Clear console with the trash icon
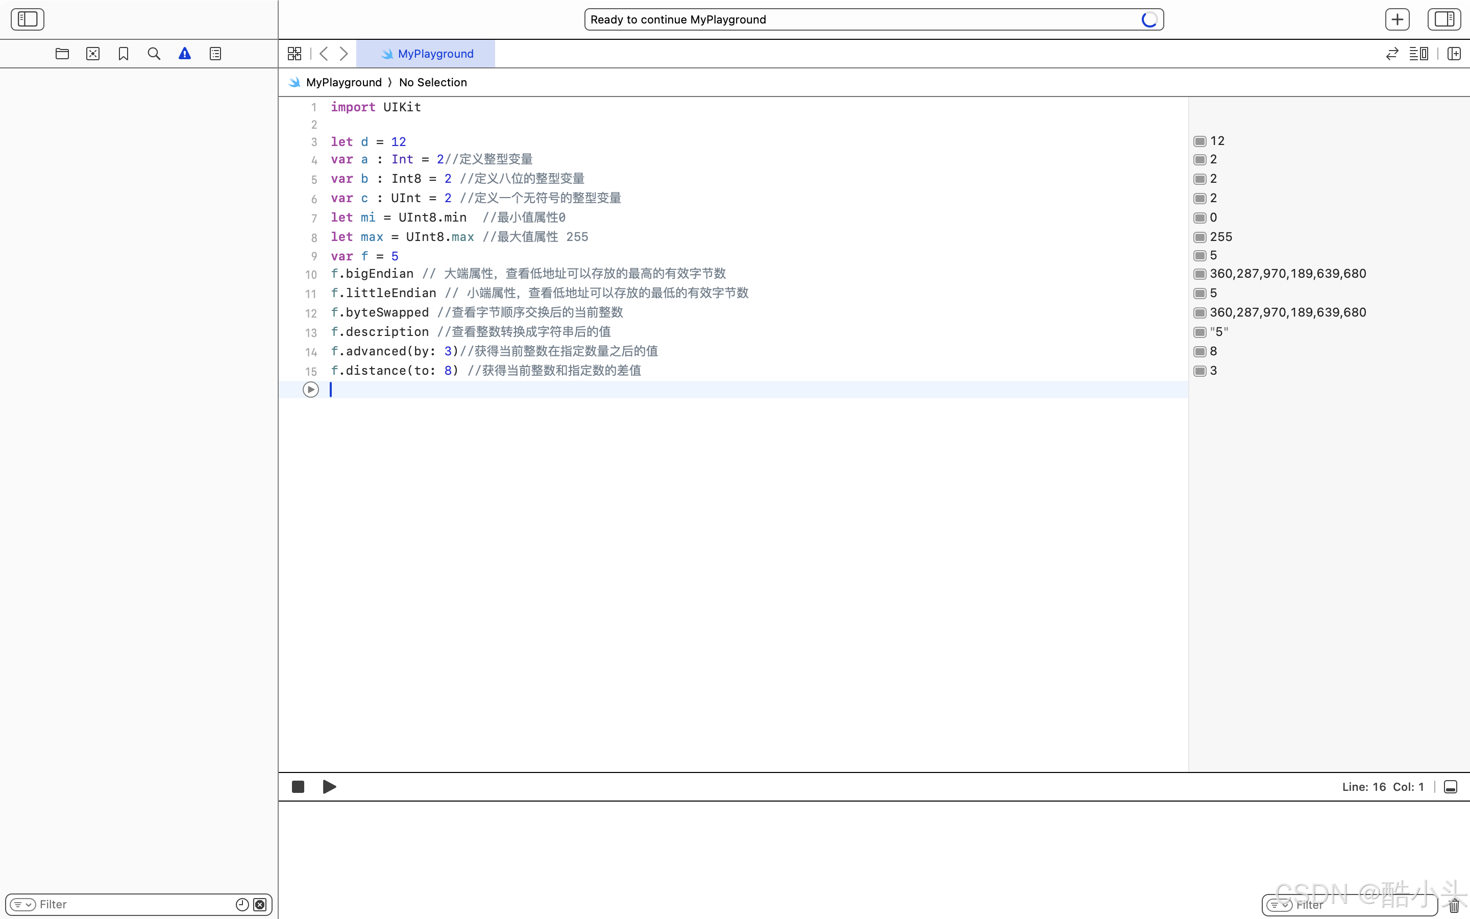 click(1454, 905)
